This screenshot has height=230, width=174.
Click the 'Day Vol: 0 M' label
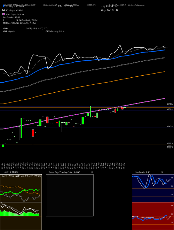[109, 10]
